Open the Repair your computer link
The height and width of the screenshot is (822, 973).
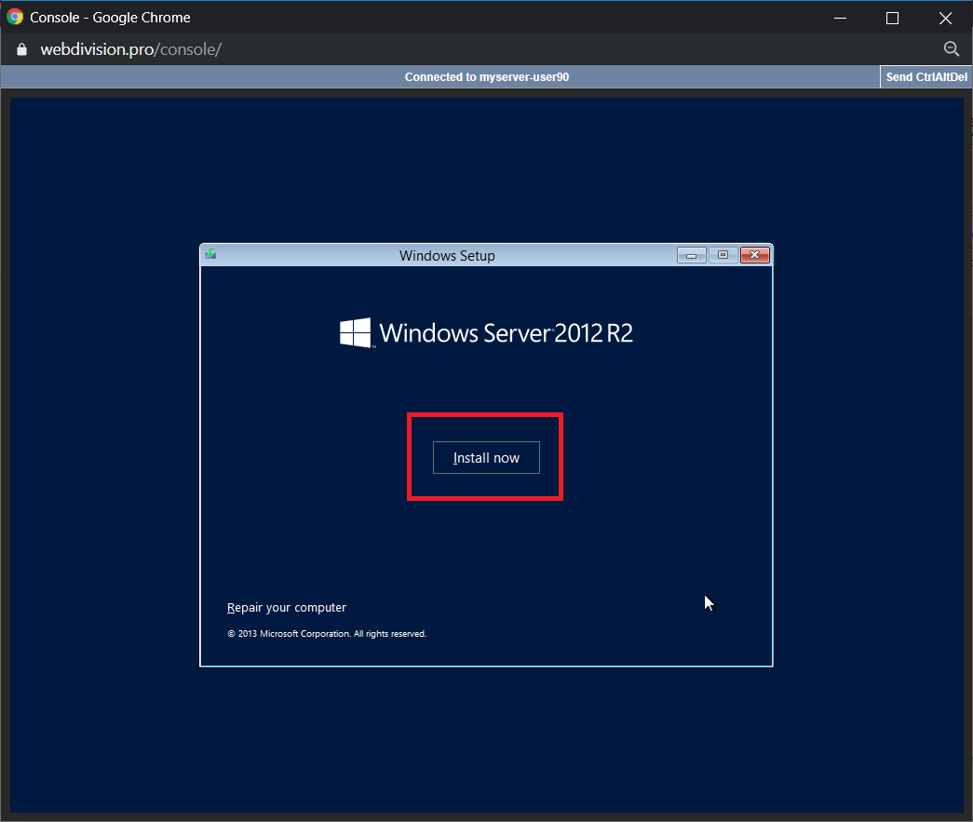coord(286,608)
